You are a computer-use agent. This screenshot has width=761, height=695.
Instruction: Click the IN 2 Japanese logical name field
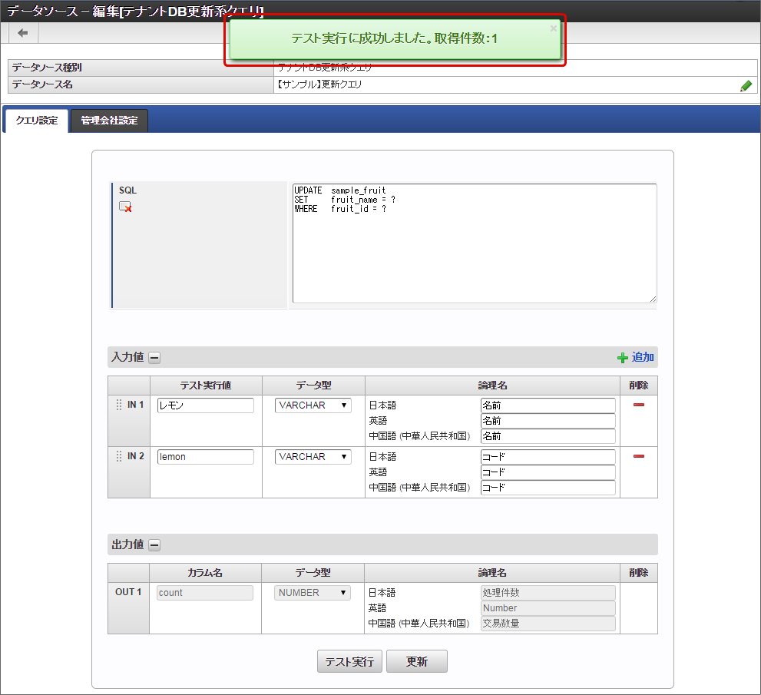[548, 457]
